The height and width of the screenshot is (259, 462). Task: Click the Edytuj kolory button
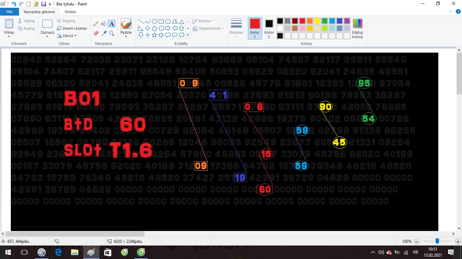point(357,29)
